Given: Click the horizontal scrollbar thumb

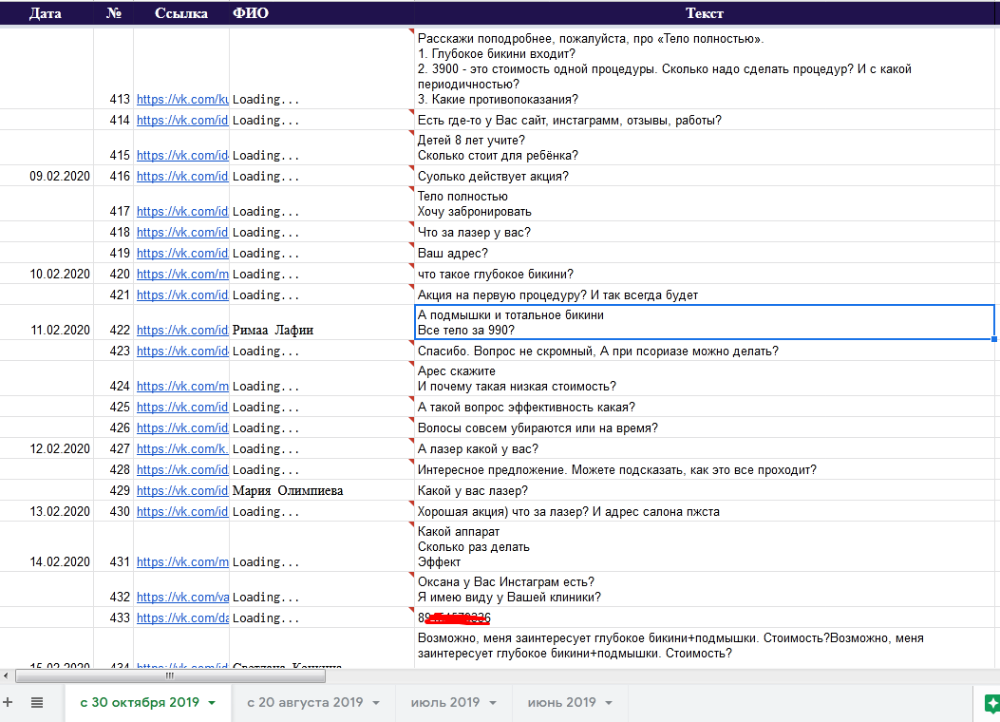Looking at the screenshot, I should coord(170,675).
